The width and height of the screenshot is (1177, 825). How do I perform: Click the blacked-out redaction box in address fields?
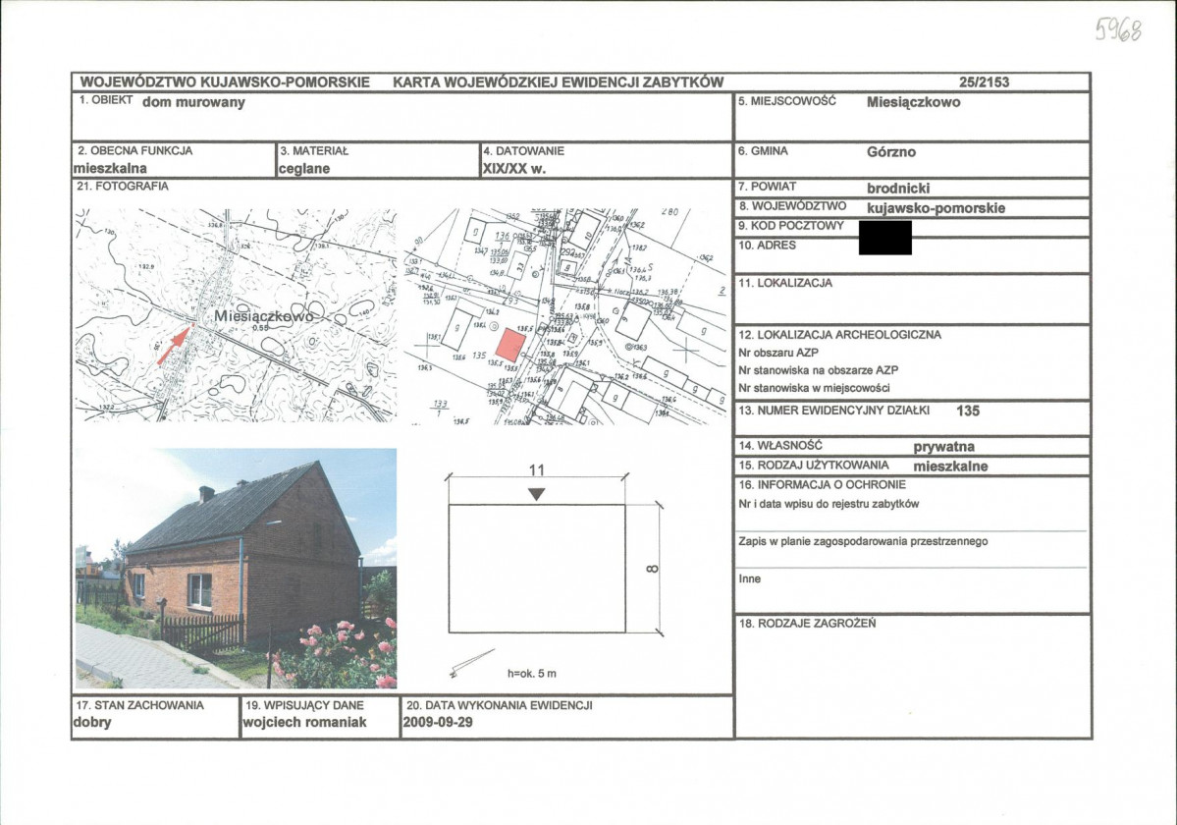coord(885,238)
